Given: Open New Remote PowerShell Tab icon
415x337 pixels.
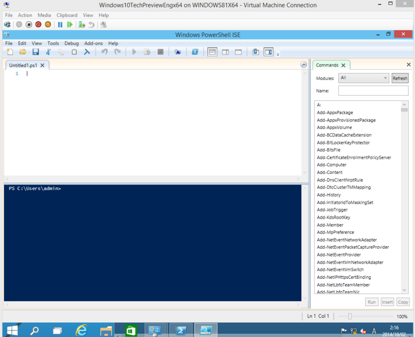Looking at the screenshot, I should [x=177, y=52].
